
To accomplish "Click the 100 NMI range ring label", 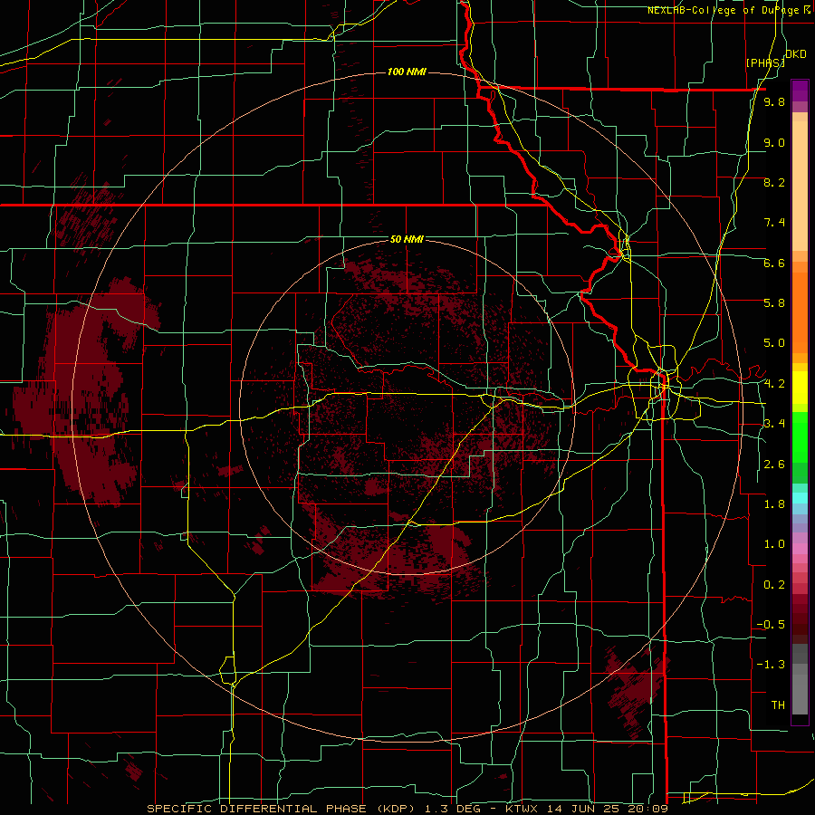I will (407, 72).
